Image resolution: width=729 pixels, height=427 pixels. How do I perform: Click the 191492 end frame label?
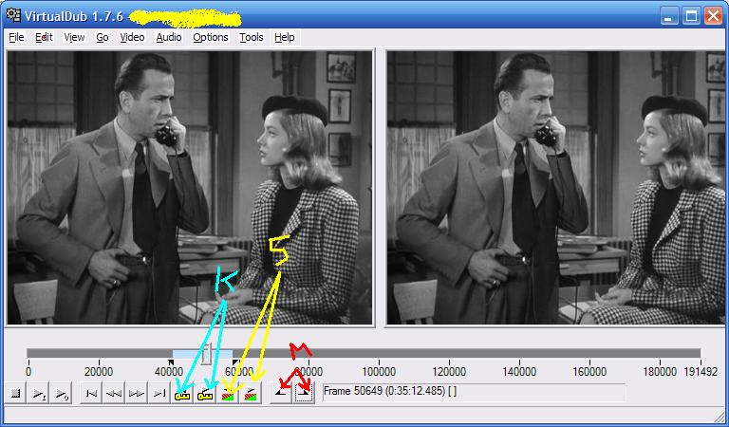click(x=701, y=372)
